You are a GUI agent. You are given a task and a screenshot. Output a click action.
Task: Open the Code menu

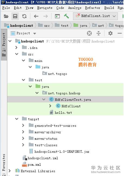60,8
